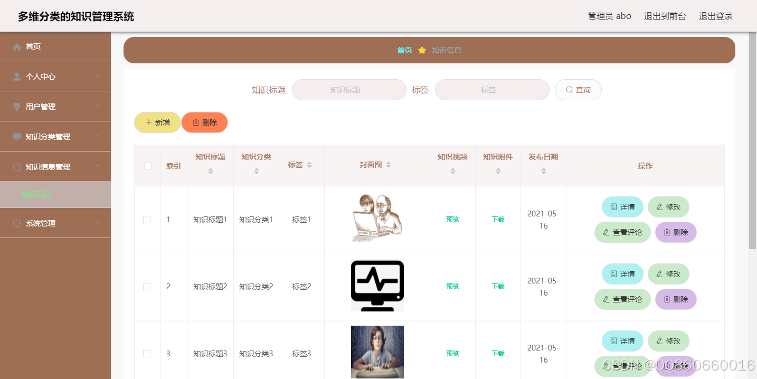
Task: Expand the 用户管理 menu chevron
Action: (97, 106)
